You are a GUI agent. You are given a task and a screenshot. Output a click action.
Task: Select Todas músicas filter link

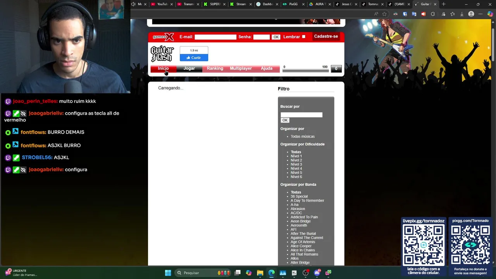tap(303, 136)
